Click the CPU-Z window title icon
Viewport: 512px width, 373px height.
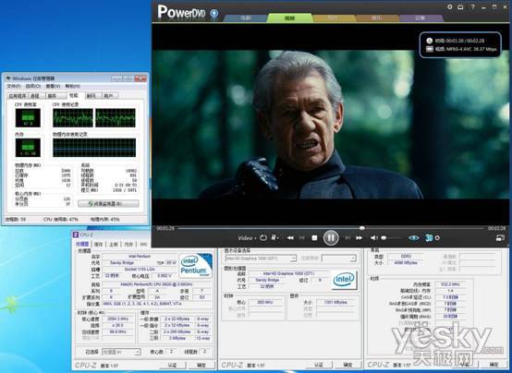(76, 235)
